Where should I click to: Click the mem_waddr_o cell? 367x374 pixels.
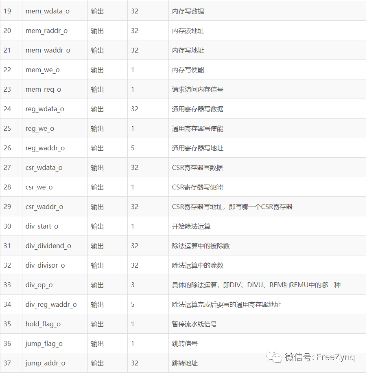pos(48,50)
